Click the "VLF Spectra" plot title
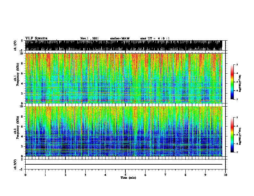Viewport: 254px width, 196px height. pyautogui.click(x=36, y=38)
